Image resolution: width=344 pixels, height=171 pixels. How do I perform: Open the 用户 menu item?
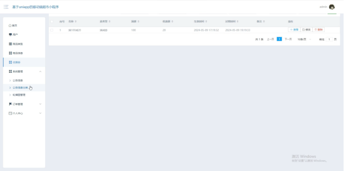pos(24,35)
